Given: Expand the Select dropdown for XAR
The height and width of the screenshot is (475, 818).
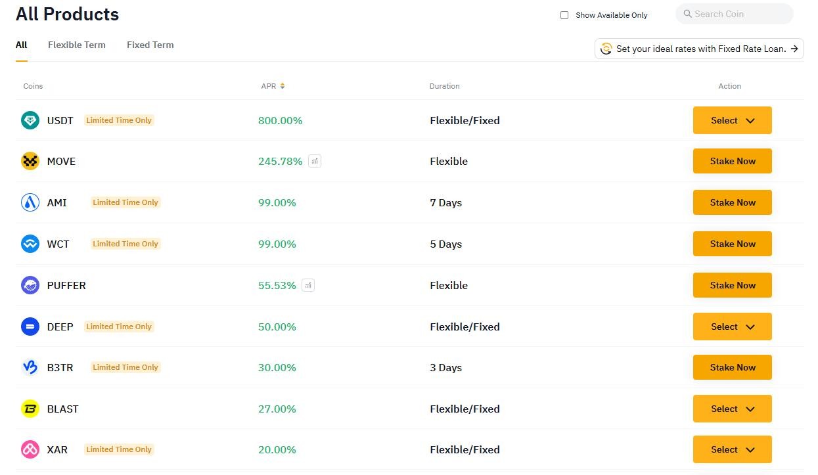Looking at the screenshot, I should (733, 449).
